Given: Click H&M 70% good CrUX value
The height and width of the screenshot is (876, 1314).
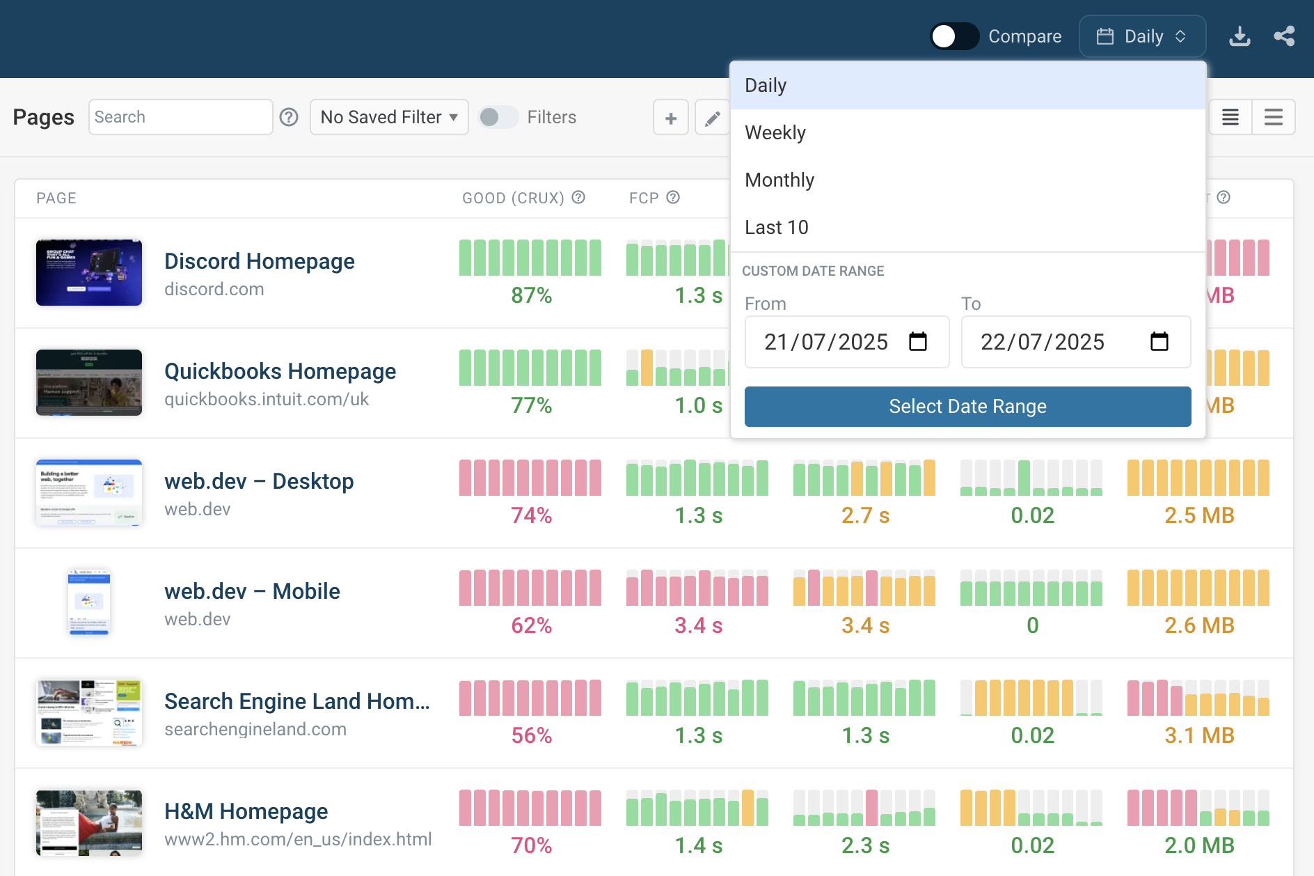Looking at the screenshot, I should [532, 845].
